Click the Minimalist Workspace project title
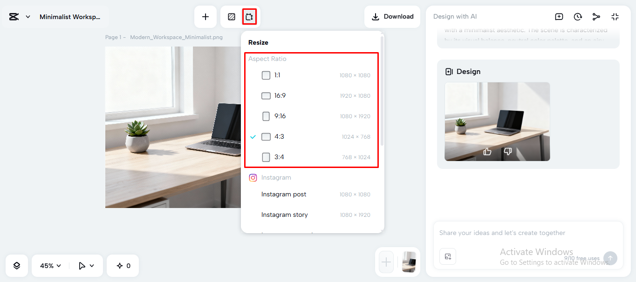 [70, 17]
